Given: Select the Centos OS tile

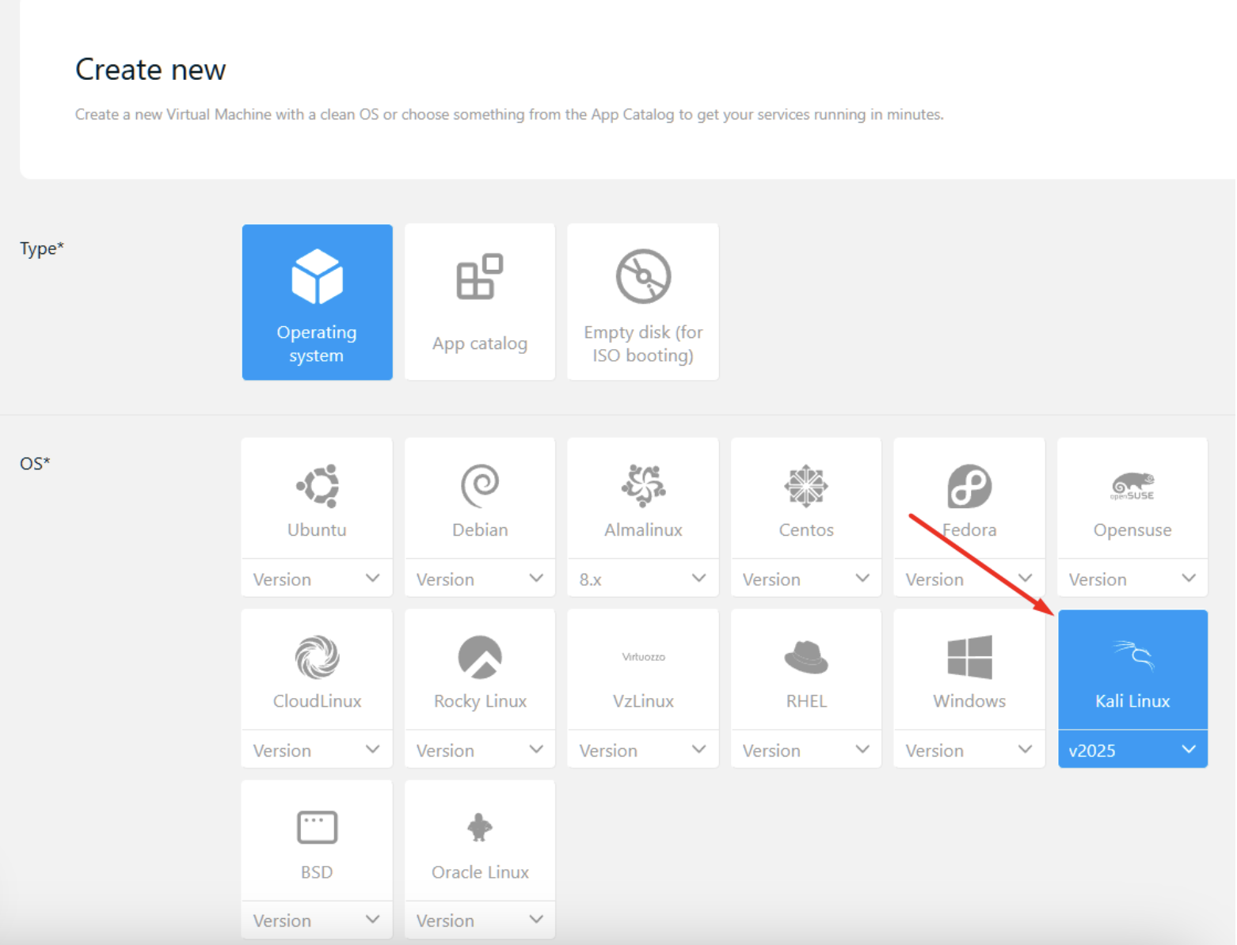Looking at the screenshot, I should pos(806,499).
